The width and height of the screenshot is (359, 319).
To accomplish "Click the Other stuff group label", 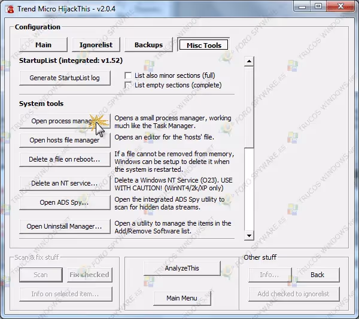I will click(x=260, y=257).
